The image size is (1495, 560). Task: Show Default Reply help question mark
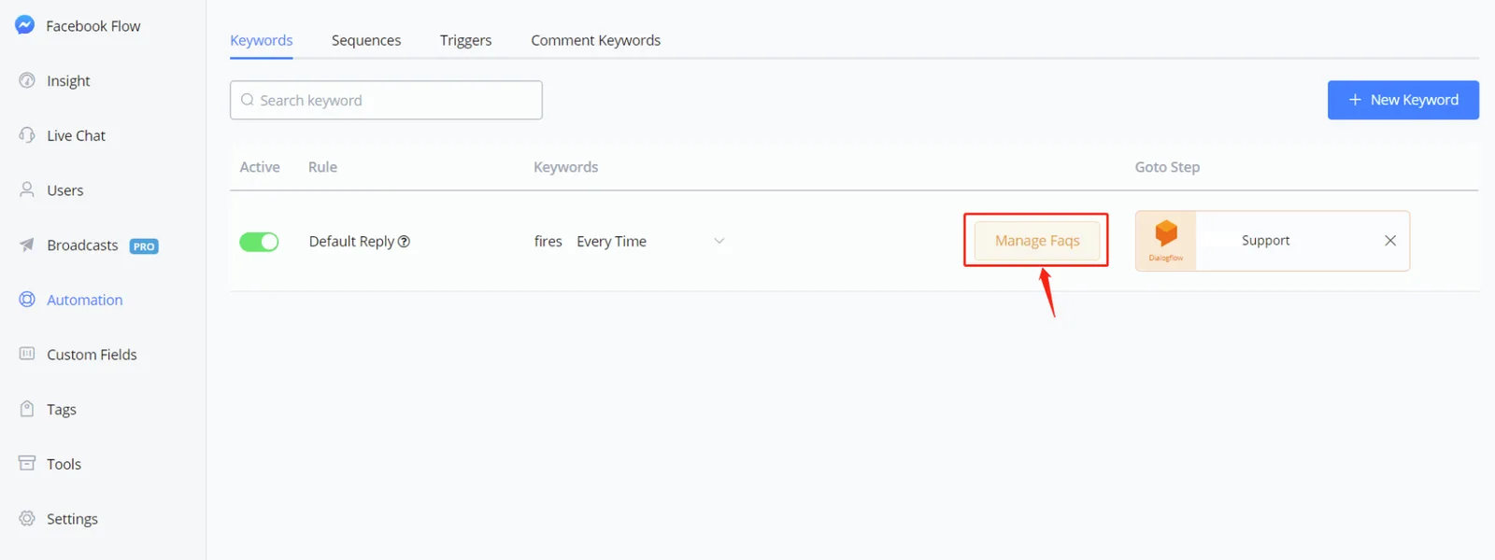click(404, 242)
